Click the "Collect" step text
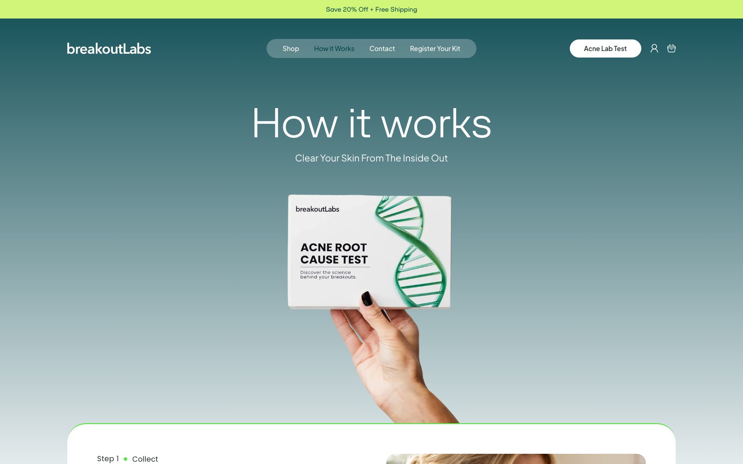 tap(145, 459)
